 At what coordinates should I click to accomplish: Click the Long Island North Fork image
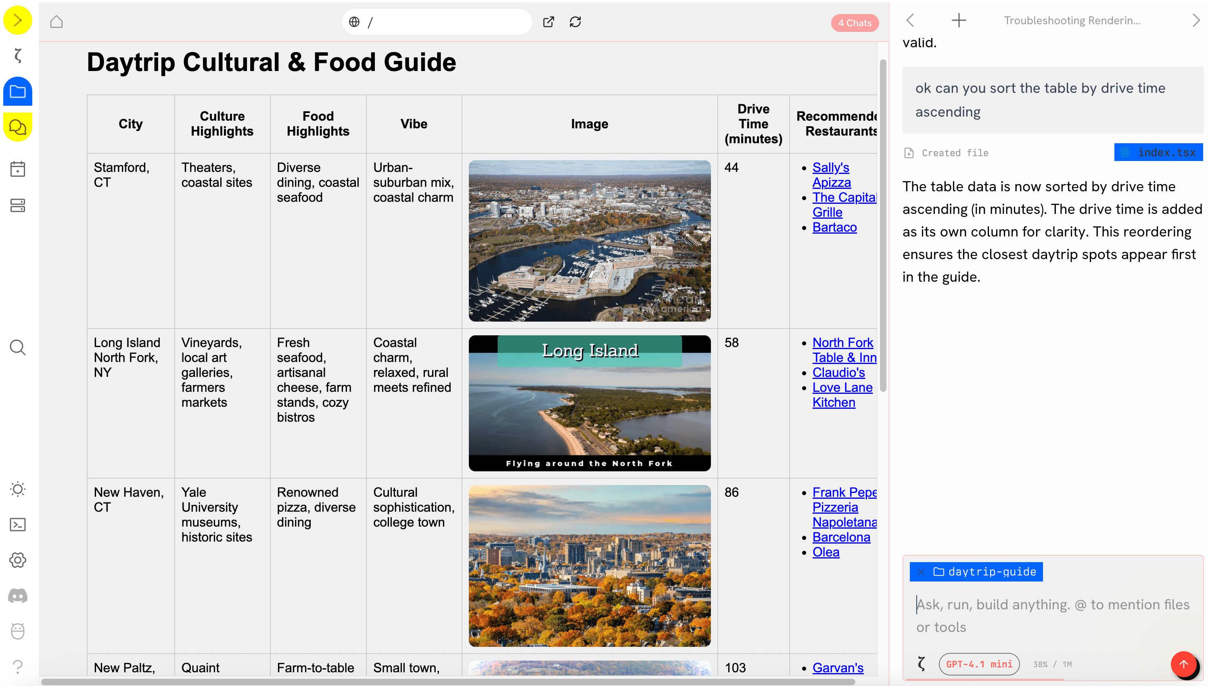pos(589,403)
